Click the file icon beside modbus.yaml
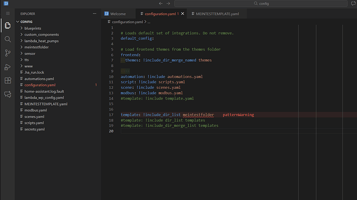 click(21, 110)
